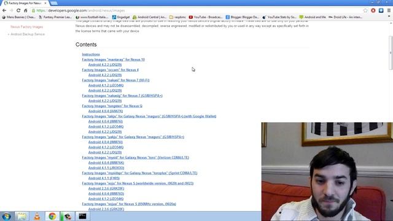Open the Chrome menu button

click(389, 10)
